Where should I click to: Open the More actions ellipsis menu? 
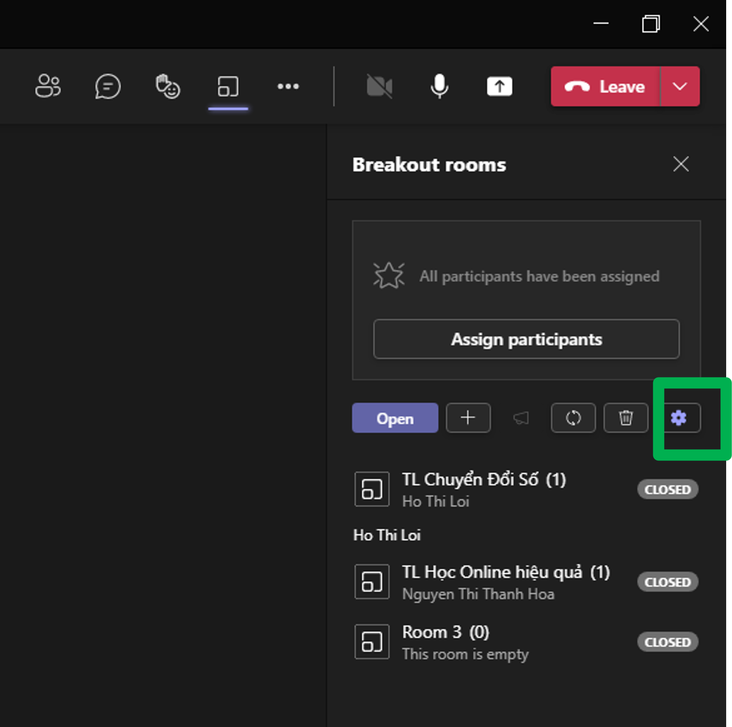288,86
